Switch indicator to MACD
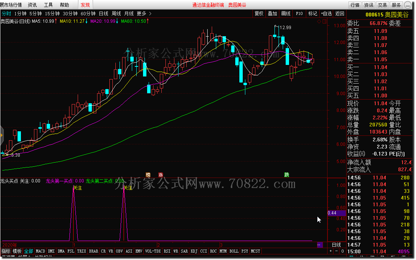The image size is (416, 260). click(40, 251)
